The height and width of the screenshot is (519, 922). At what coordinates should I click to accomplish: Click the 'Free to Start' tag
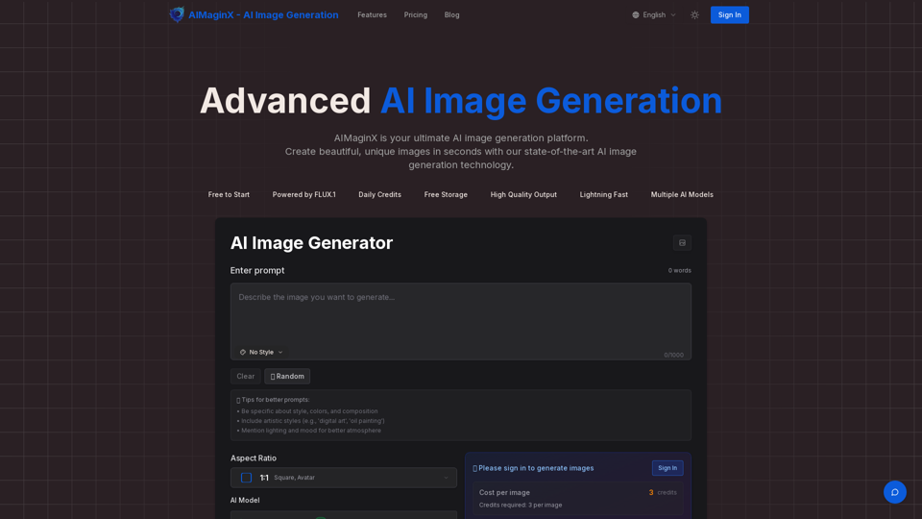(x=229, y=195)
